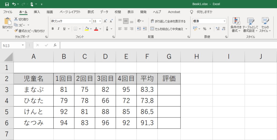Click 切り取り cut button
This screenshot has width=277, height=140.
click(x=21, y=19)
